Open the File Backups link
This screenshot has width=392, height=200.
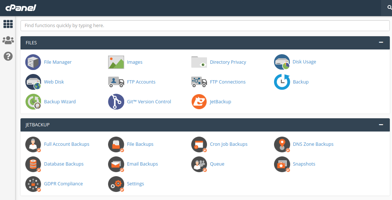pos(140,144)
